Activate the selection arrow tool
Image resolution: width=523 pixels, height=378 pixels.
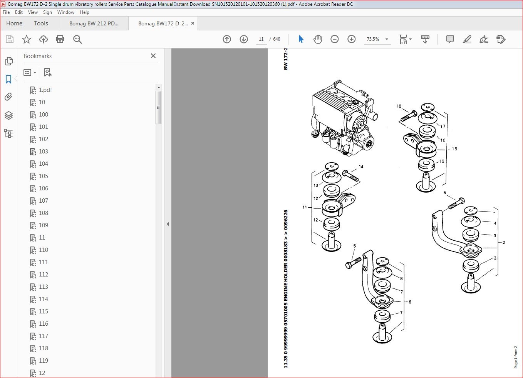301,39
